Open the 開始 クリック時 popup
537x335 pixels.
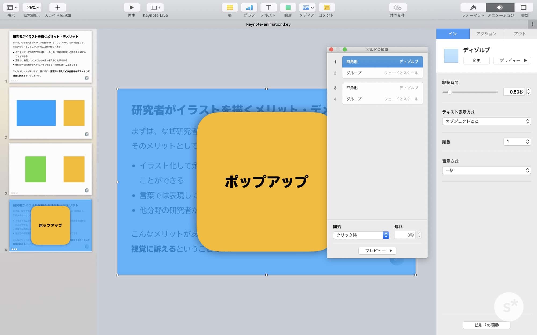pos(361,235)
